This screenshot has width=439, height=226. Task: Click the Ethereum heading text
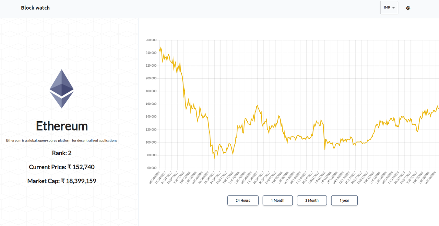click(x=62, y=126)
